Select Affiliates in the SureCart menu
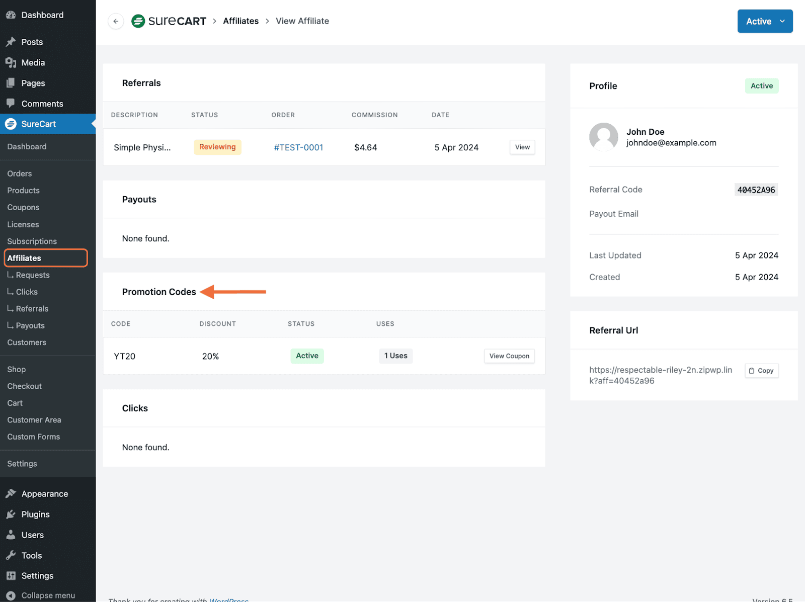Image resolution: width=805 pixels, height=602 pixels. click(x=24, y=258)
